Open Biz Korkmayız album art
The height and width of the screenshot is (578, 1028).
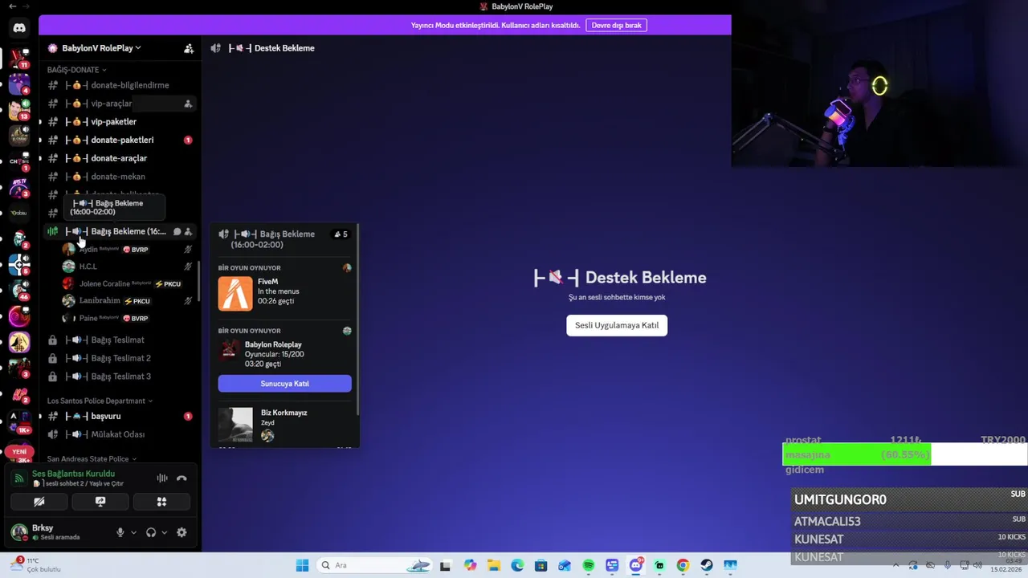coord(235,425)
